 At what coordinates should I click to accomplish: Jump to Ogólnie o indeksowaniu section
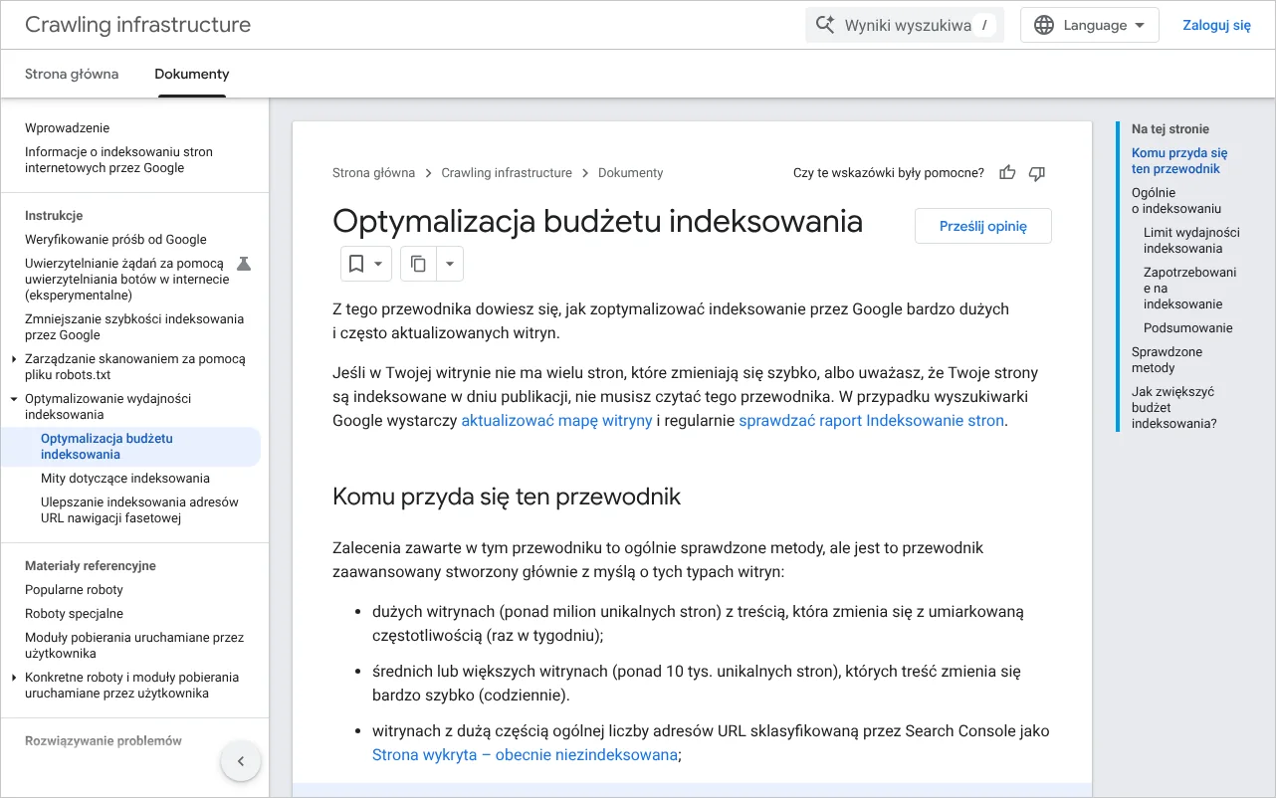(x=1176, y=201)
